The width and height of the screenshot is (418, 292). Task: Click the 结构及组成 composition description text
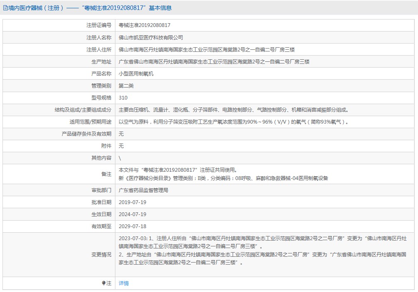(234, 110)
